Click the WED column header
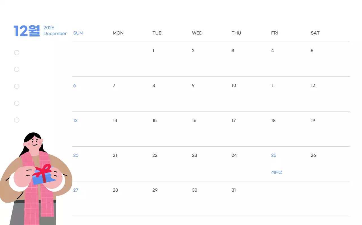 coord(197,33)
